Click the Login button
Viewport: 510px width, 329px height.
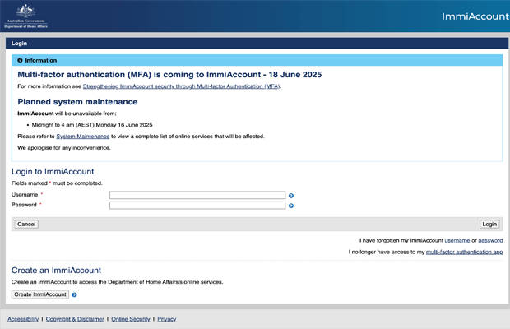click(x=489, y=224)
